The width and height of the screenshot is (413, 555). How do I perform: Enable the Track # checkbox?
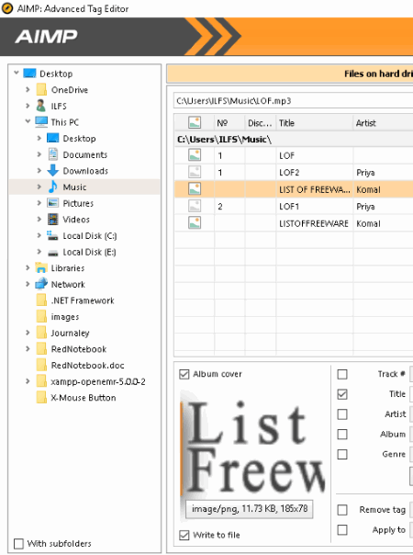pos(342,374)
